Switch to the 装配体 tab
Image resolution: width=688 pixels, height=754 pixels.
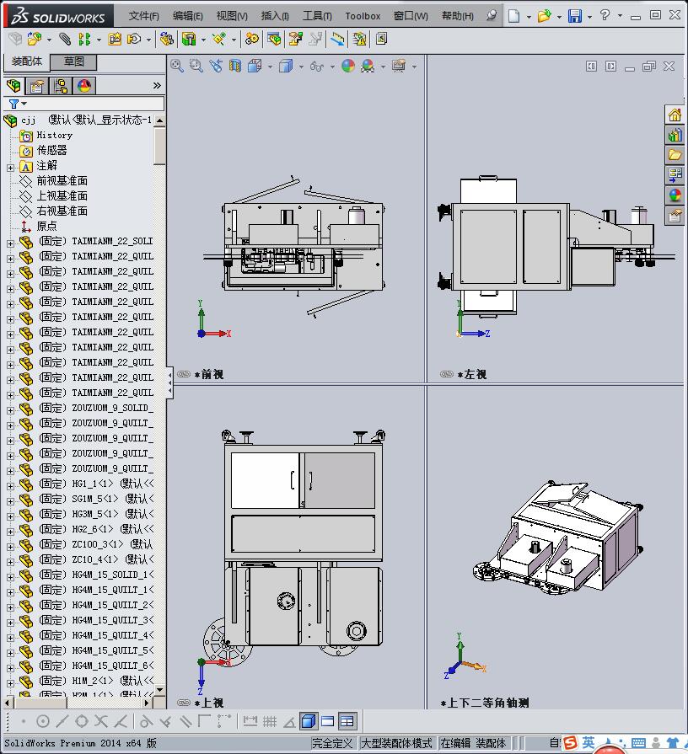27,61
